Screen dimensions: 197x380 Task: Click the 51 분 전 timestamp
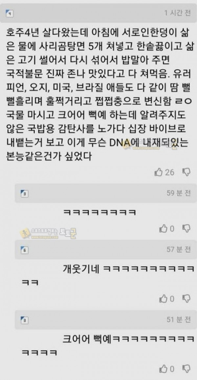click(179, 319)
